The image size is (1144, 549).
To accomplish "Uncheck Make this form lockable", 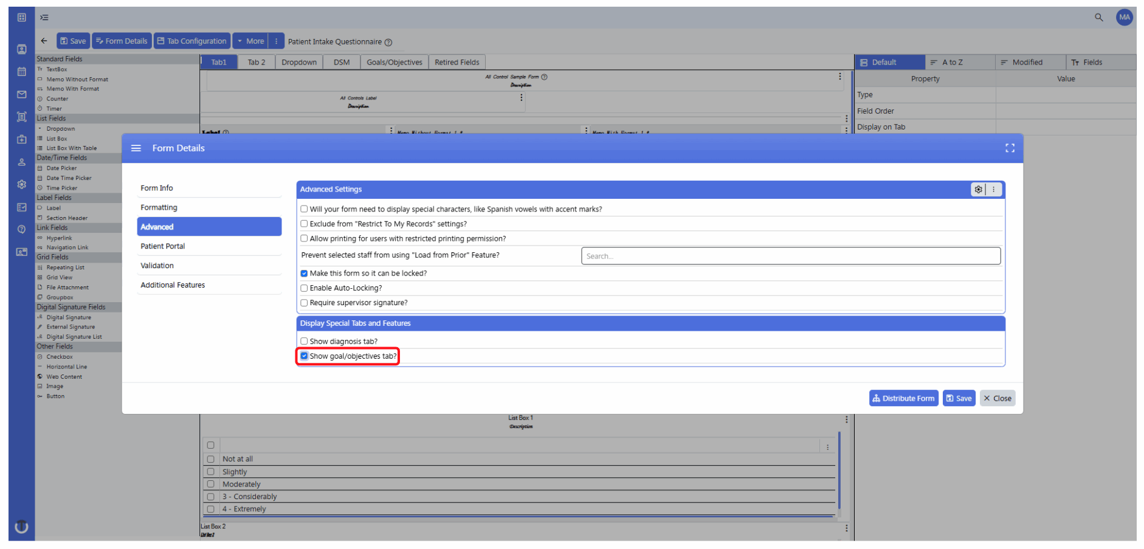I will click(304, 274).
